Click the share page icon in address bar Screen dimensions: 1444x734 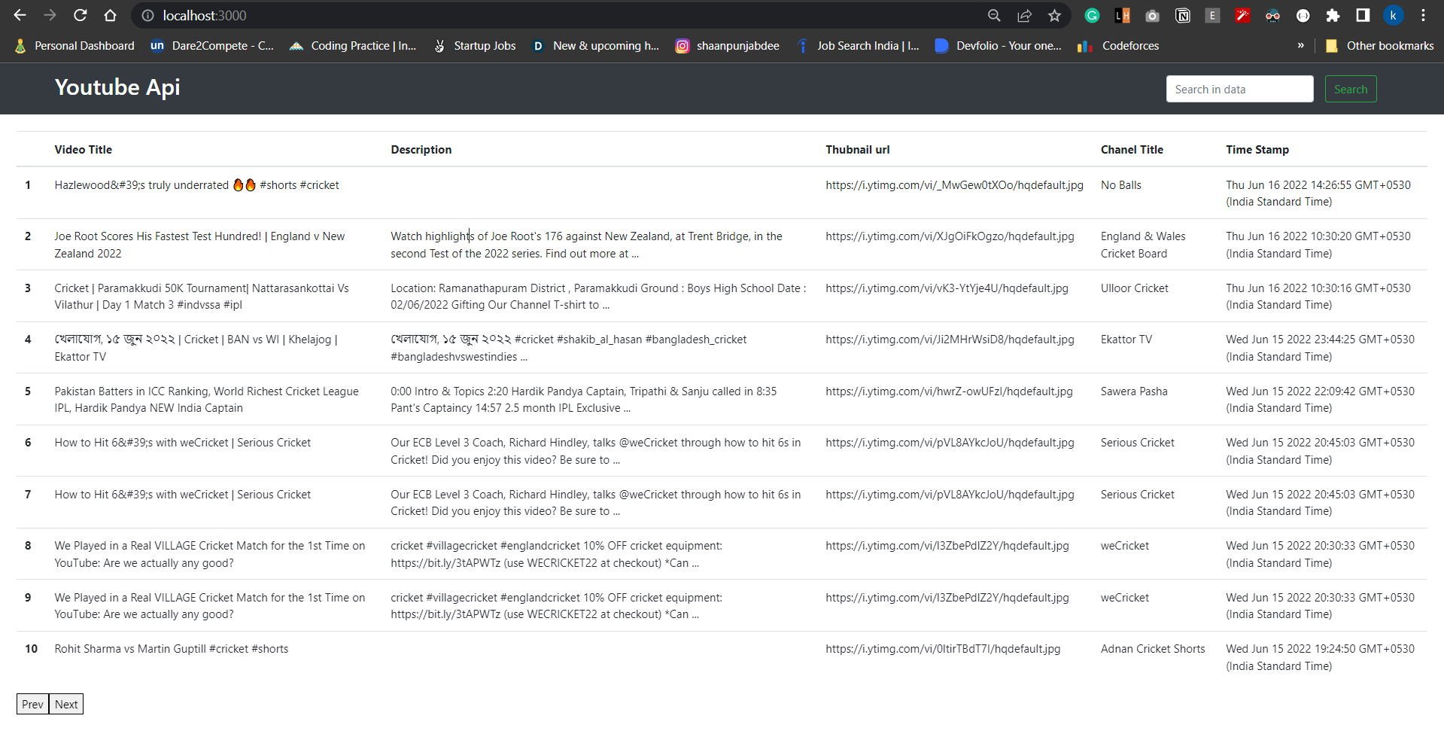(1024, 15)
